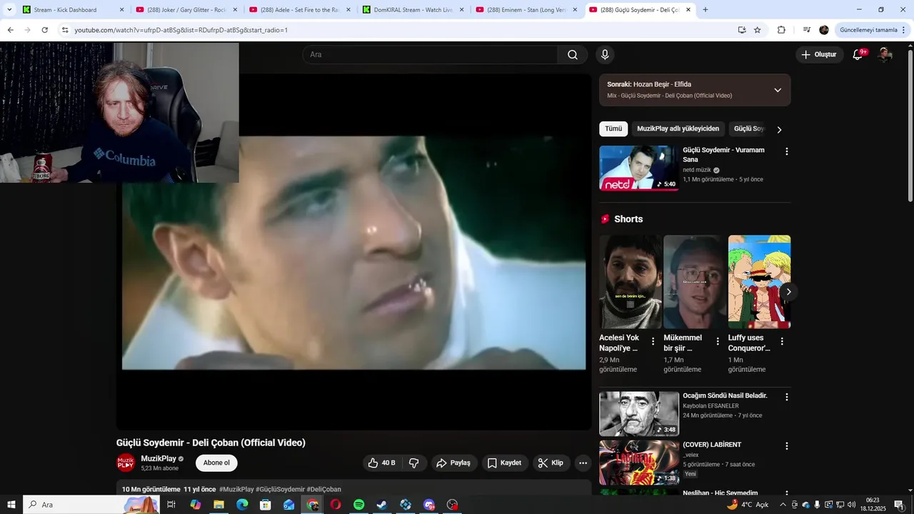Show more filter chips arrow
Viewport: 914px width, 514px height.
pyautogui.click(x=779, y=129)
